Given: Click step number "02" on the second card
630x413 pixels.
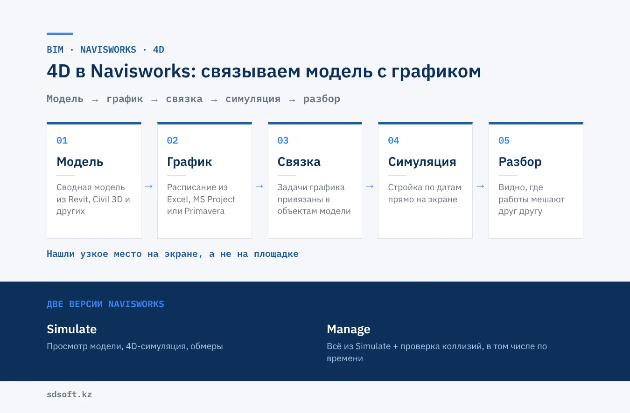Looking at the screenshot, I should pos(173,140).
